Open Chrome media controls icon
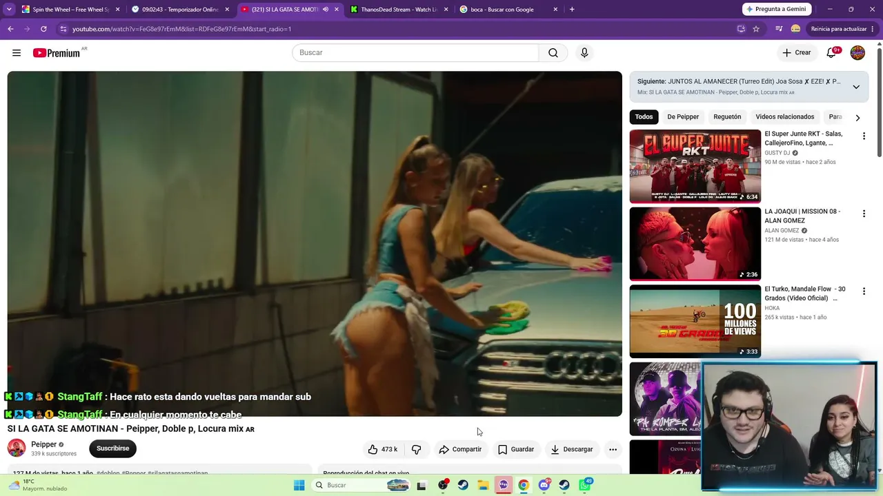The height and width of the screenshot is (496, 883). [x=779, y=29]
